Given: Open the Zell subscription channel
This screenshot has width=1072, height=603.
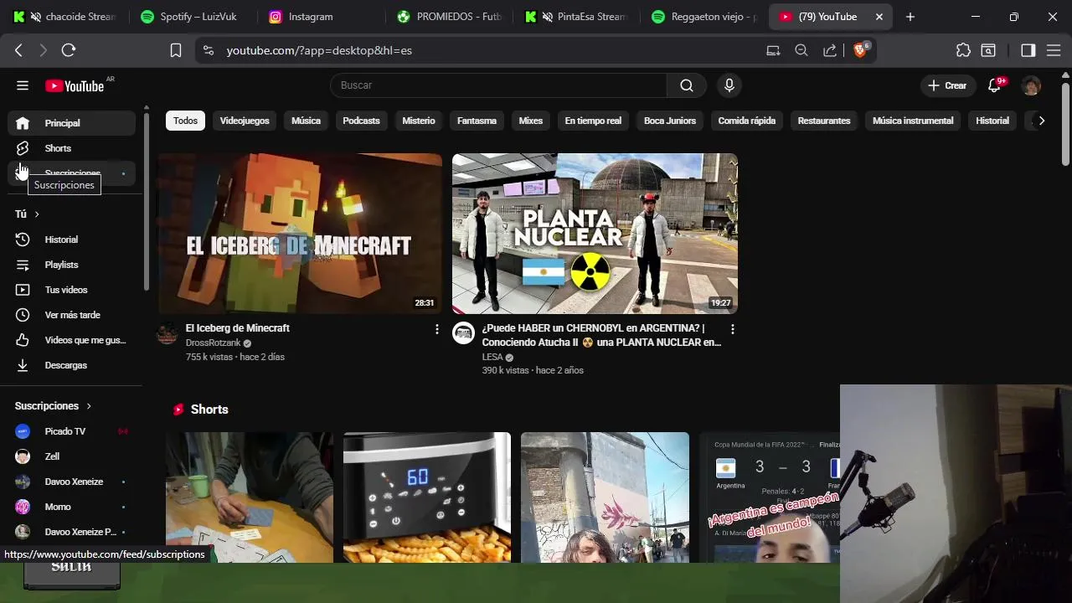Looking at the screenshot, I should click(72, 456).
